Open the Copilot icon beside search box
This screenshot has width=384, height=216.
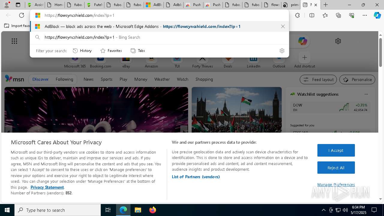(302, 41)
